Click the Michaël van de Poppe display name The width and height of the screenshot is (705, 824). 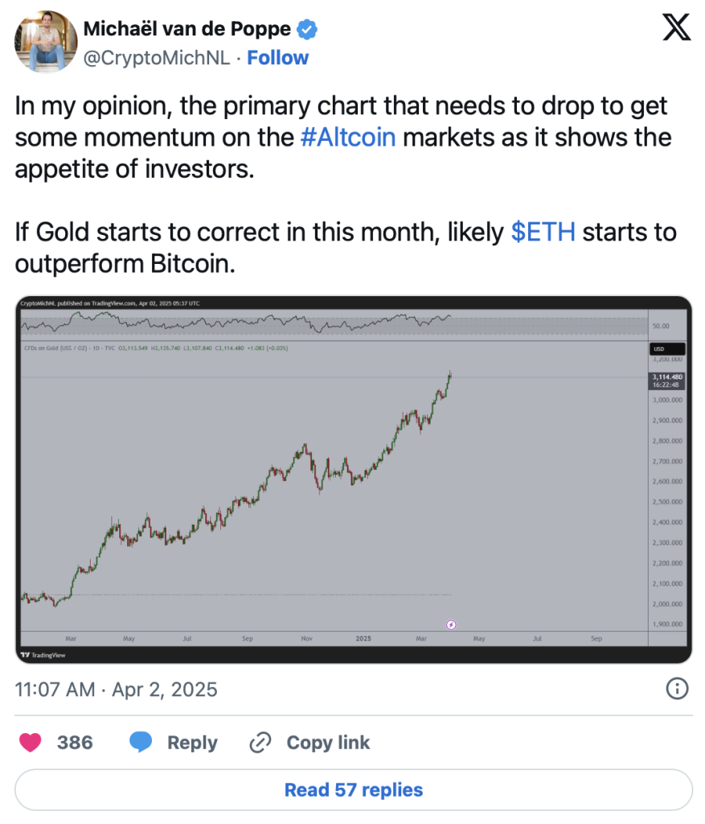(x=187, y=30)
